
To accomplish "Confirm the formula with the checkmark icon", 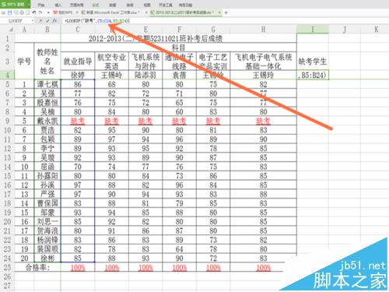I will 47,20.
